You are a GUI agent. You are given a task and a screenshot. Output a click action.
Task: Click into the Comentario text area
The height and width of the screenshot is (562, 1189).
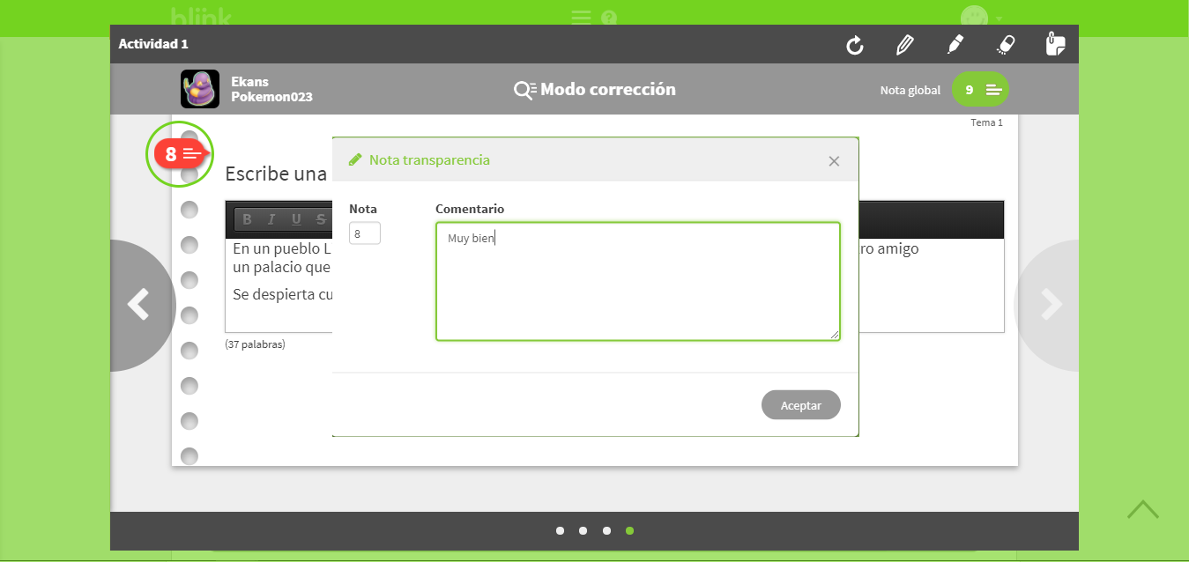[637, 281]
